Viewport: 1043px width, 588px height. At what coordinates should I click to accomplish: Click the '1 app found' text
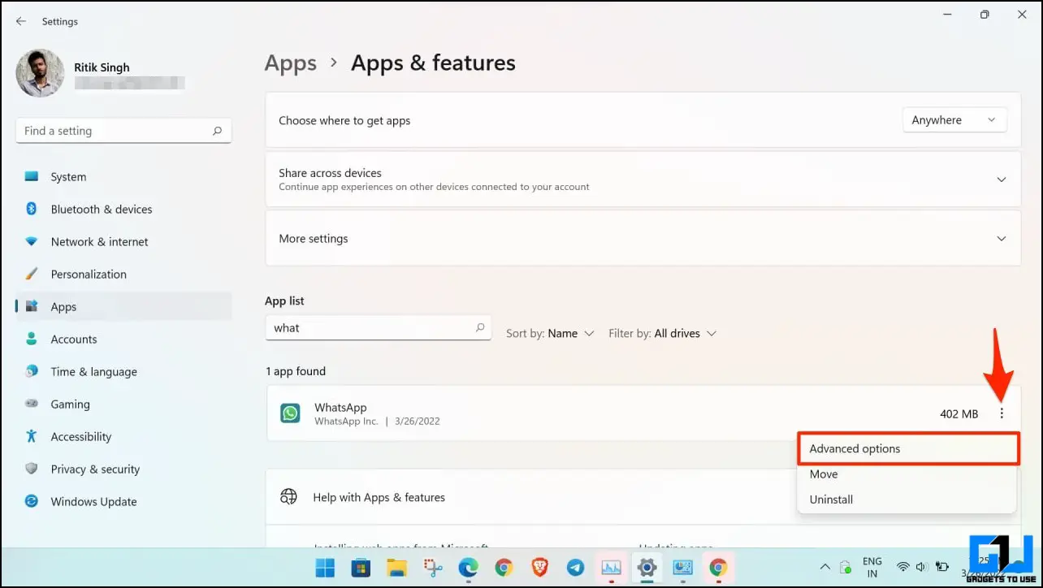pos(295,371)
